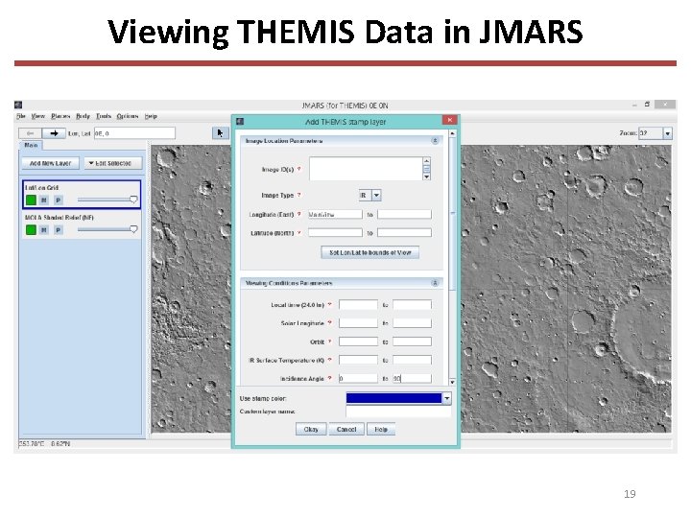Click the Local time minimum field
The width and height of the screenshot is (691, 518).
click(358, 304)
